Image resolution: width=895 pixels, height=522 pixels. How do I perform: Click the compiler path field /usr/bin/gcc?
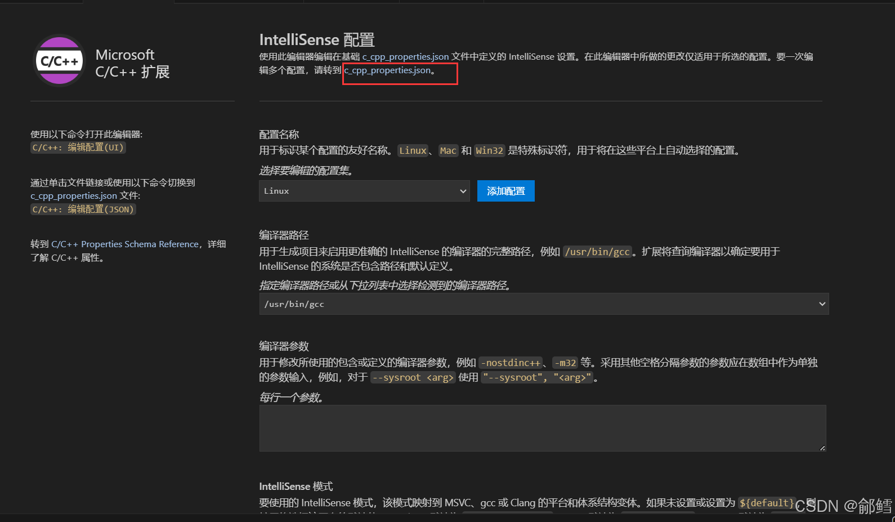pos(544,304)
